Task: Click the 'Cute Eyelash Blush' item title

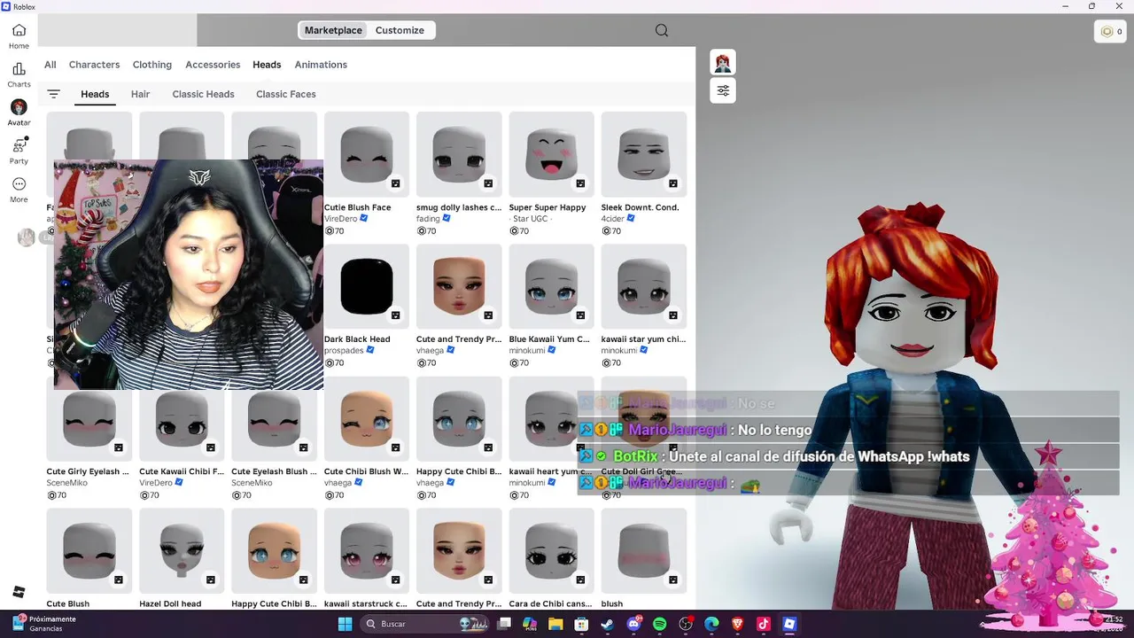Action: (274, 471)
